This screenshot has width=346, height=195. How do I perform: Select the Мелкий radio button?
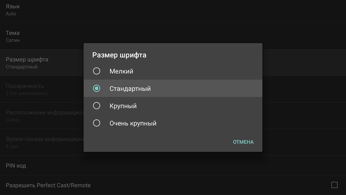pos(96,71)
